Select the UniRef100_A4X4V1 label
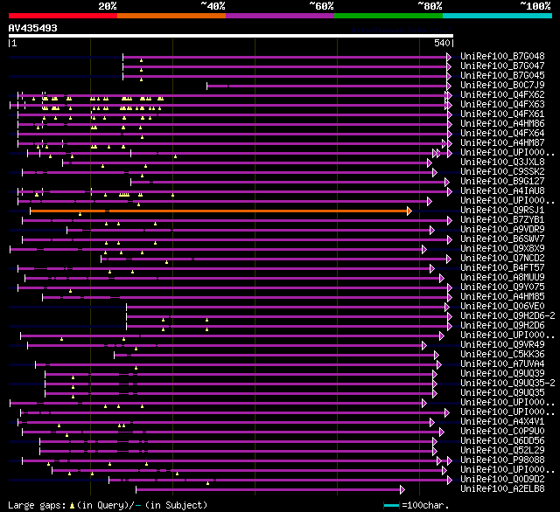Screen dimensions: 560x512 pyautogui.click(x=502, y=422)
